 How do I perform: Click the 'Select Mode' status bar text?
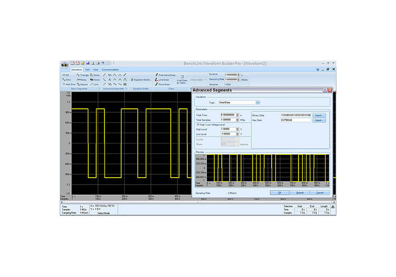[x=103, y=213]
